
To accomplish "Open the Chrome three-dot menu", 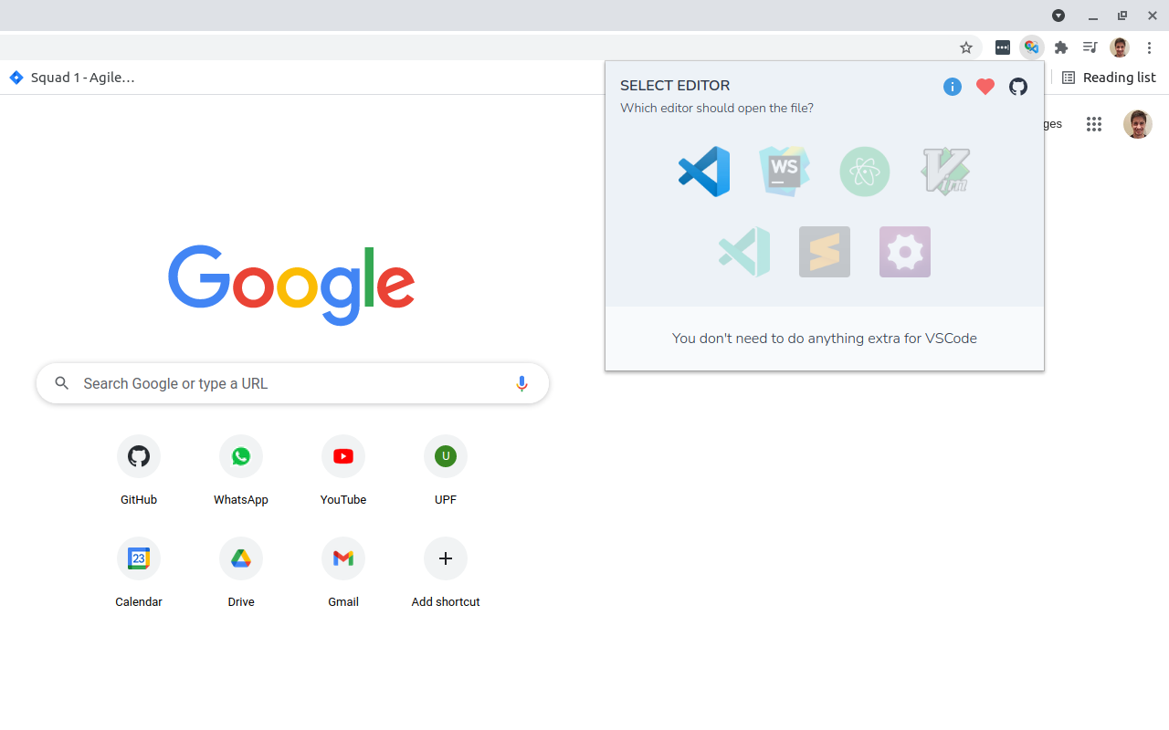I will tap(1149, 47).
